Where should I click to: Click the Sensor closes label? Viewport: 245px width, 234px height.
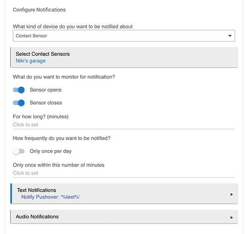pyautogui.click(x=46, y=102)
